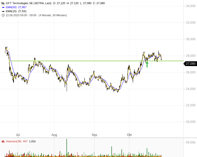Select the EMA(50) indicator label
The image size is (197, 157).
pos(11,7)
